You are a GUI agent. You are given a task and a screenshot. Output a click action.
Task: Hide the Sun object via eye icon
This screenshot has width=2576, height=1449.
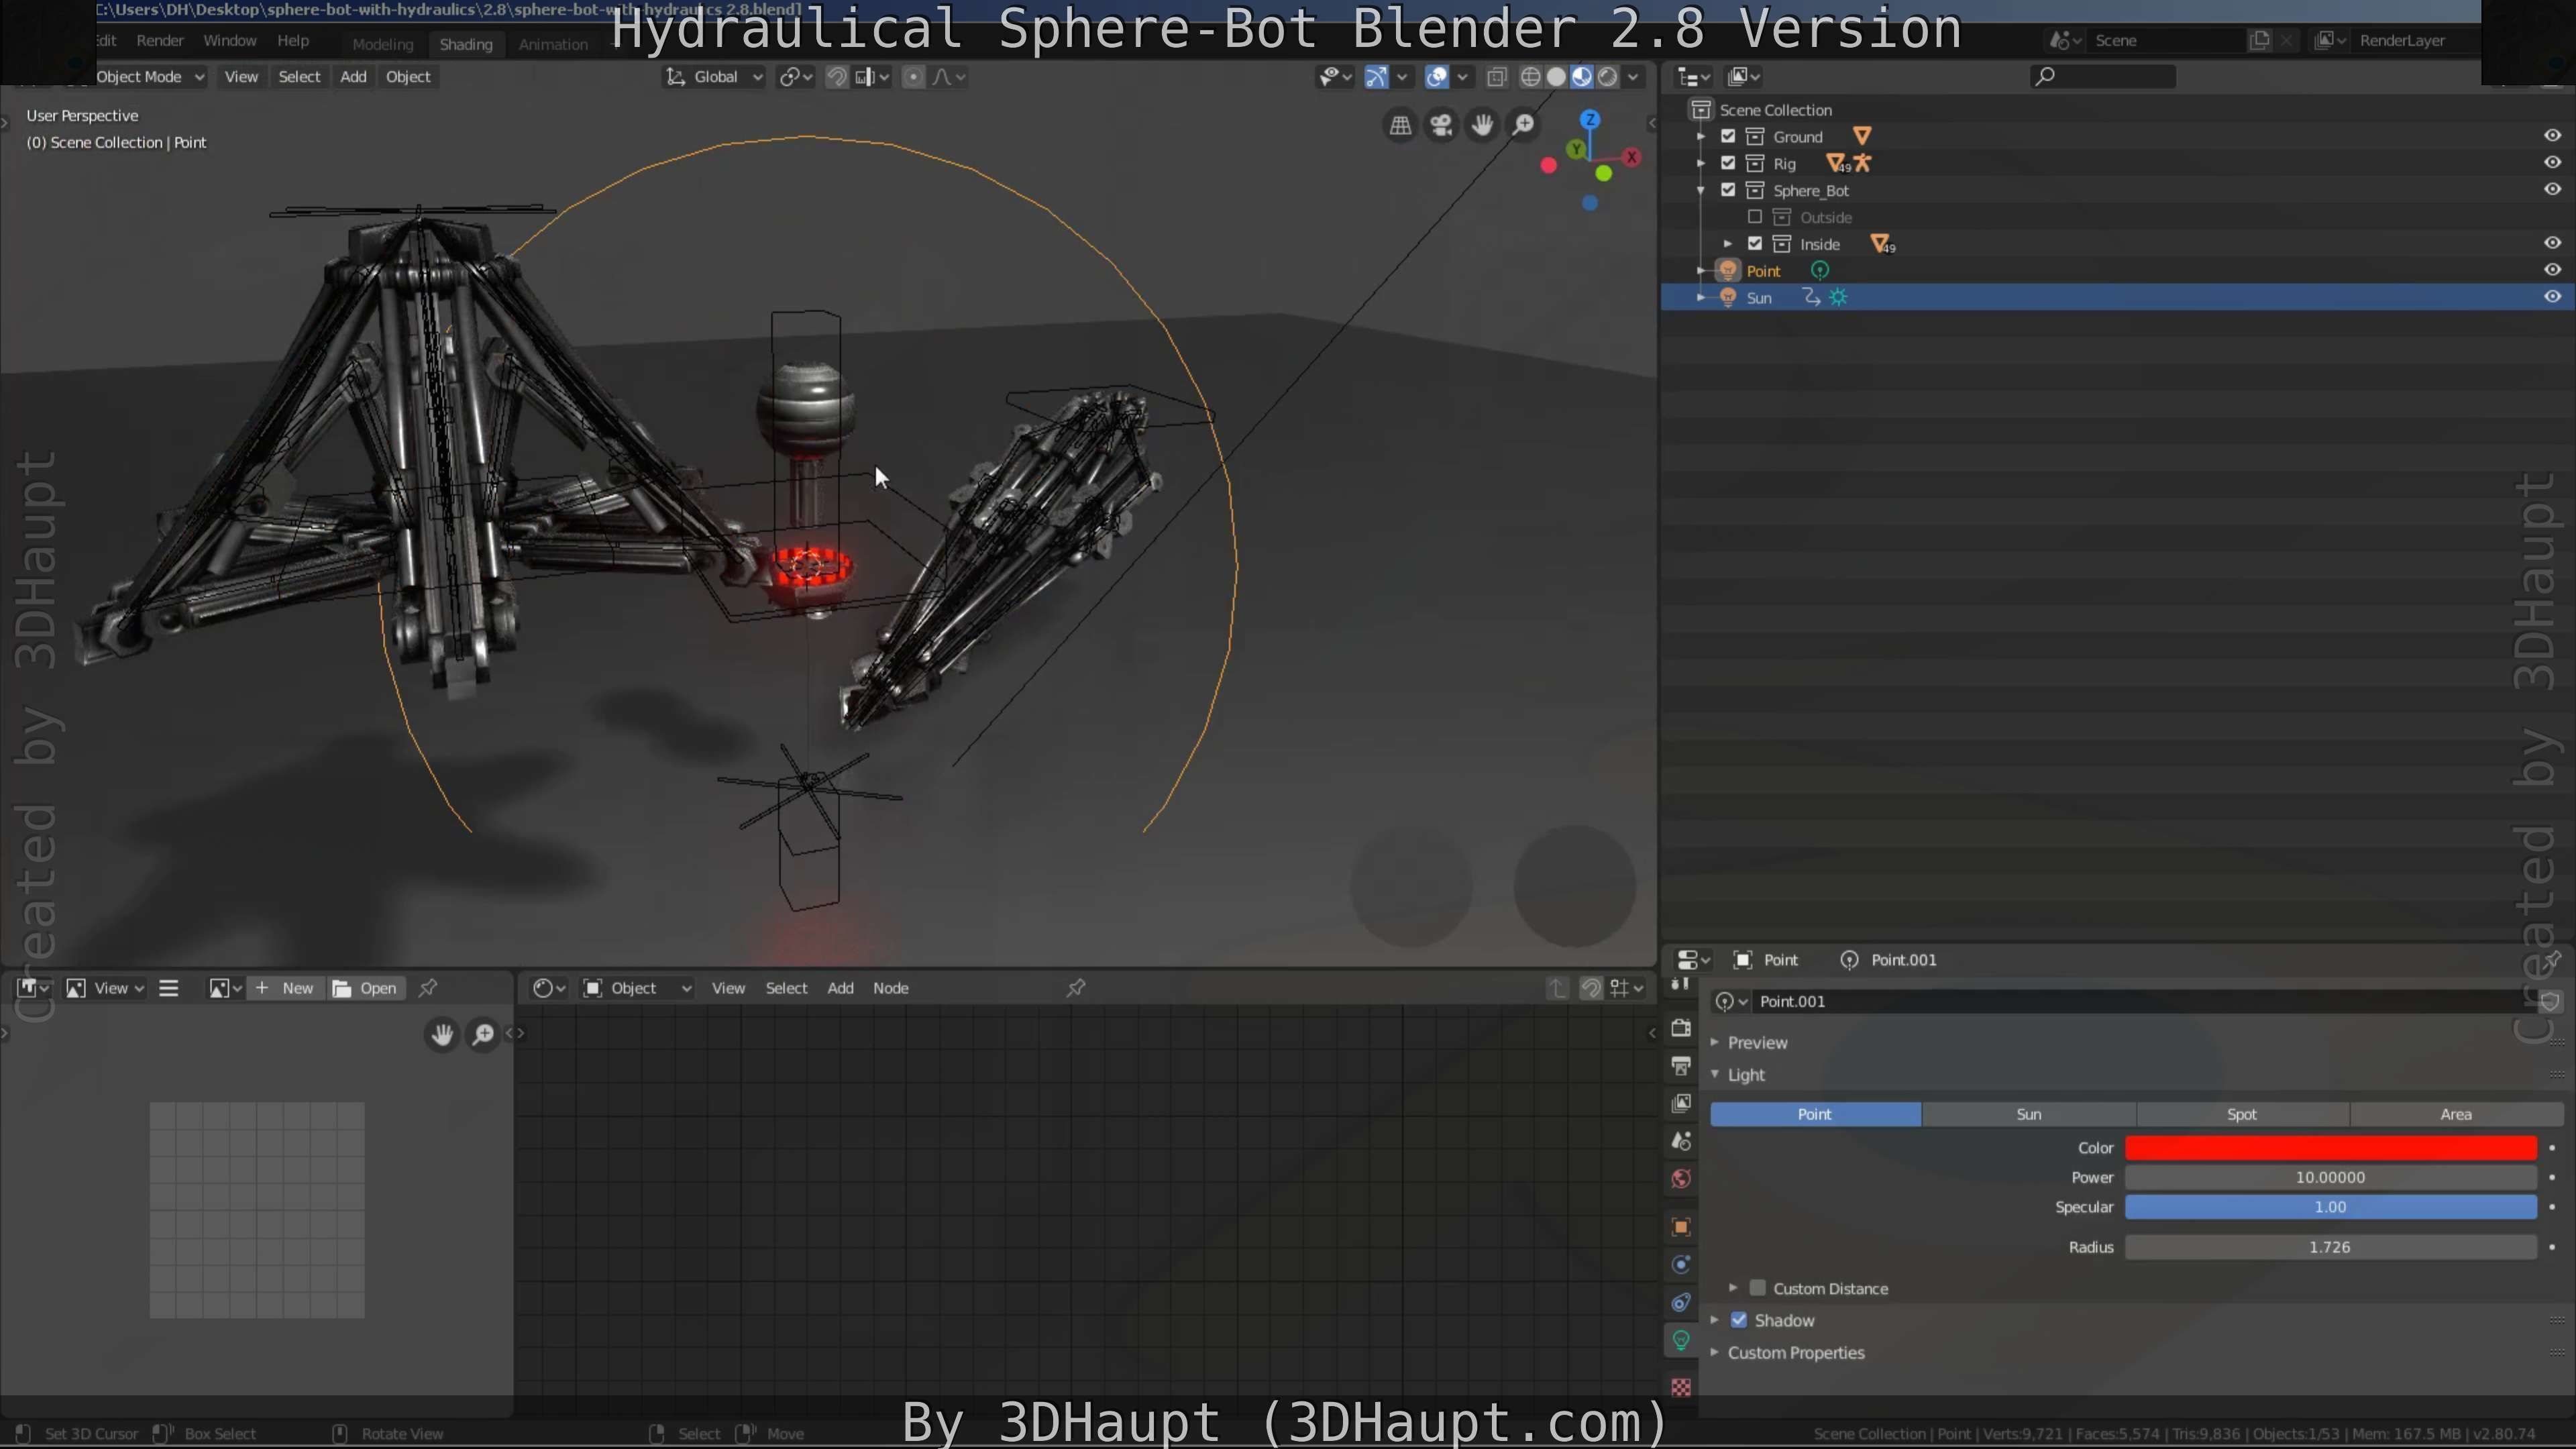(2552, 297)
